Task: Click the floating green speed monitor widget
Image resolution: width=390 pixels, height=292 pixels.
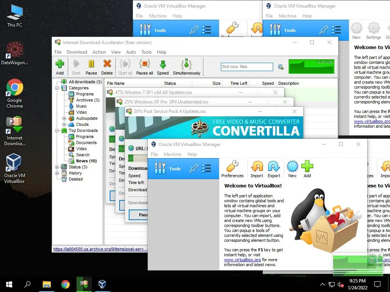Action: click(x=358, y=265)
